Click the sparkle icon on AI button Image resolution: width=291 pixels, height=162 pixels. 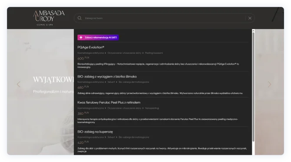[x=81, y=37]
